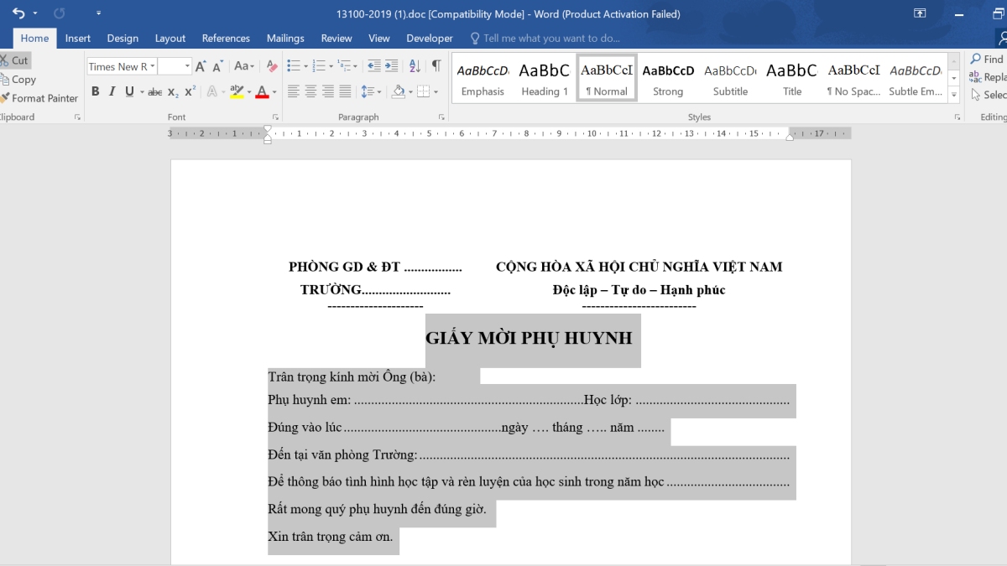
Task: Toggle paragraph marks visibility
Action: click(x=435, y=65)
